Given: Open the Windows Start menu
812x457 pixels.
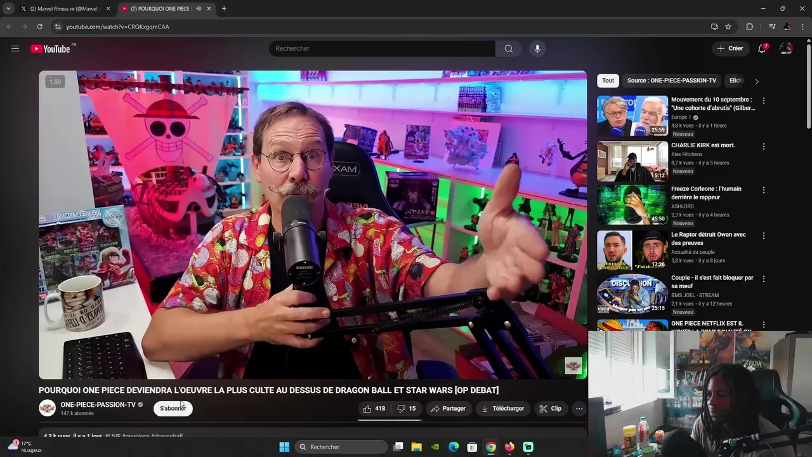Looking at the screenshot, I should tap(284, 447).
